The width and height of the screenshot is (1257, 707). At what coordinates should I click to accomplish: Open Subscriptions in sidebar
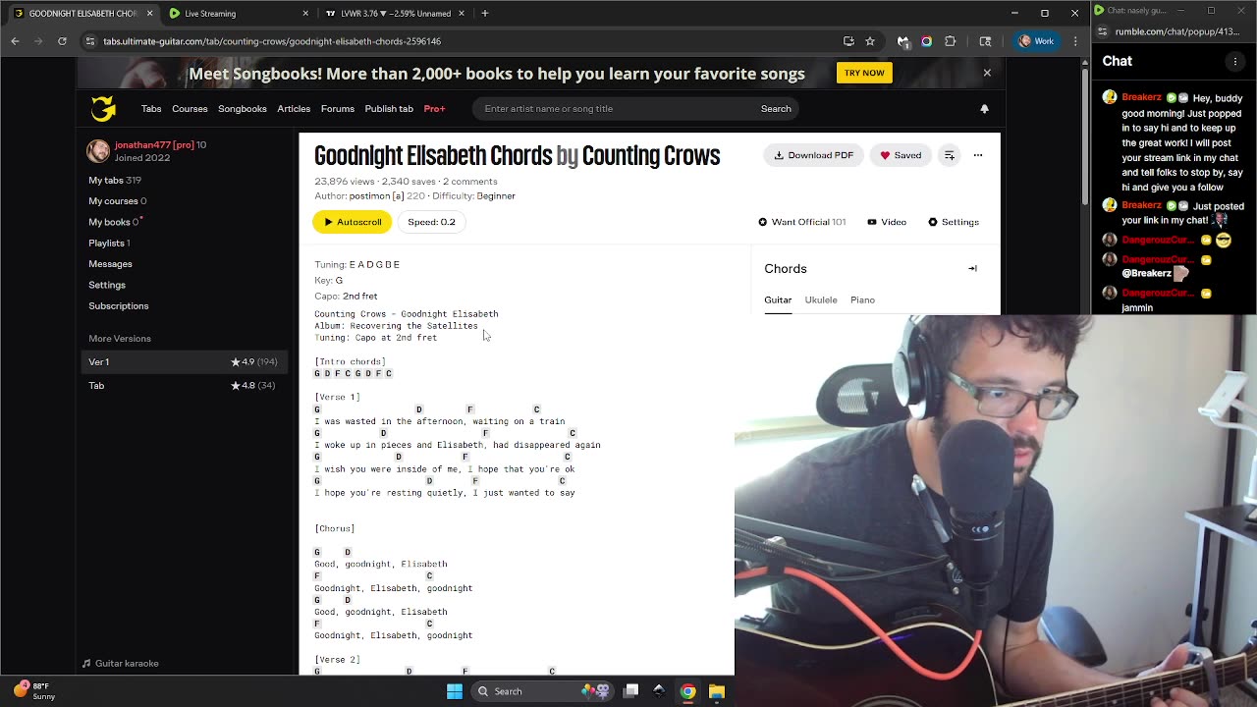click(119, 306)
